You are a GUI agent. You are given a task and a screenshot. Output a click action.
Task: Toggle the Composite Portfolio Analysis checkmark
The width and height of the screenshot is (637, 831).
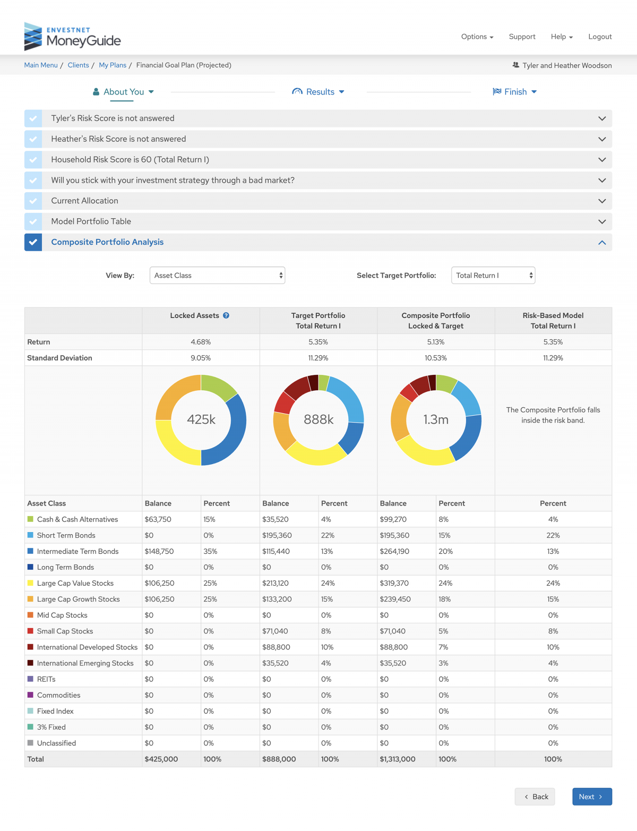click(33, 242)
